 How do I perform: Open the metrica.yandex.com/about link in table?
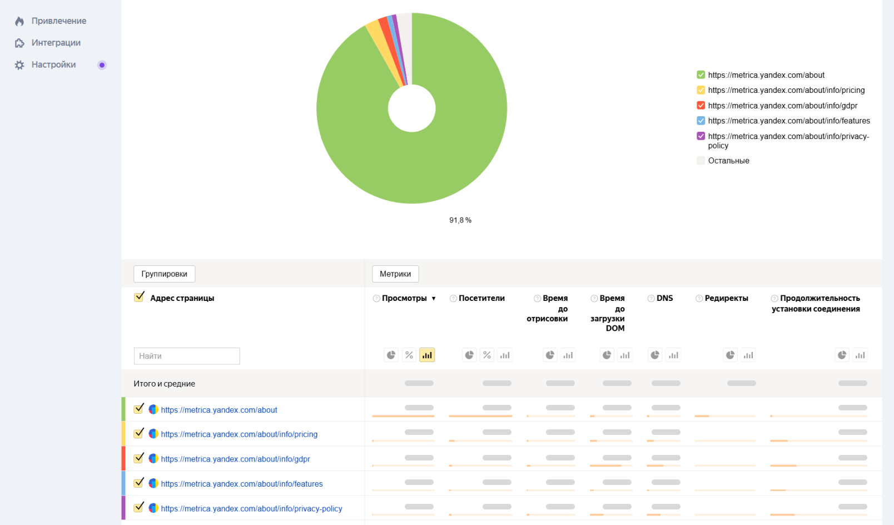click(x=219, y=410)
